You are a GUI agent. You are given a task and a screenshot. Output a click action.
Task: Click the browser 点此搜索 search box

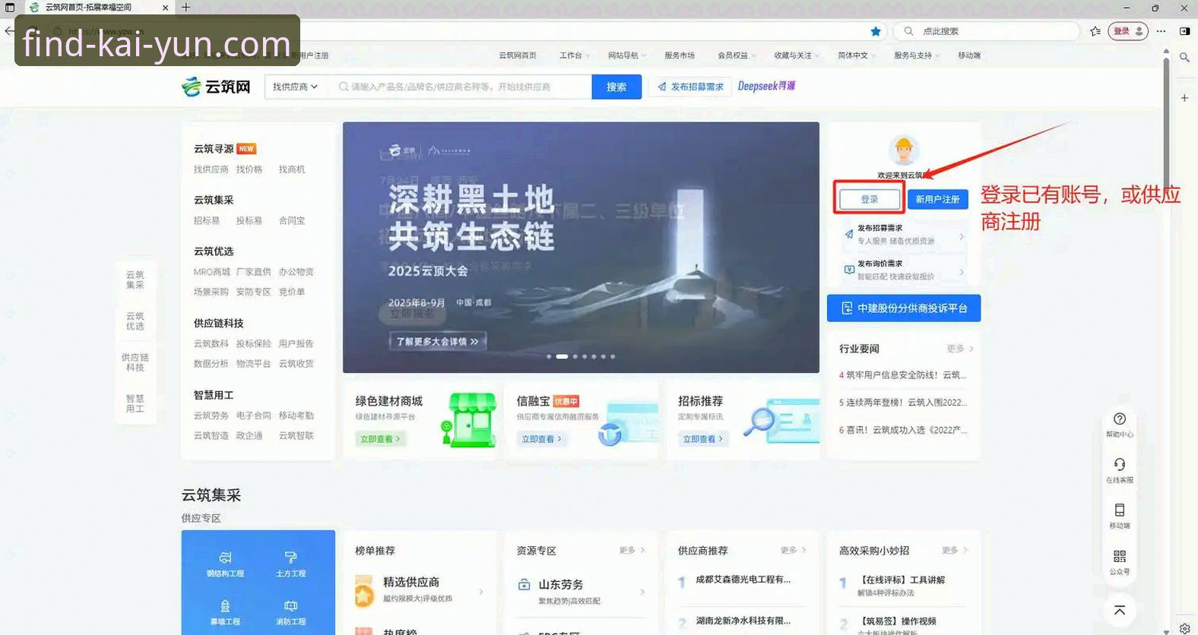tap(987, 31)
